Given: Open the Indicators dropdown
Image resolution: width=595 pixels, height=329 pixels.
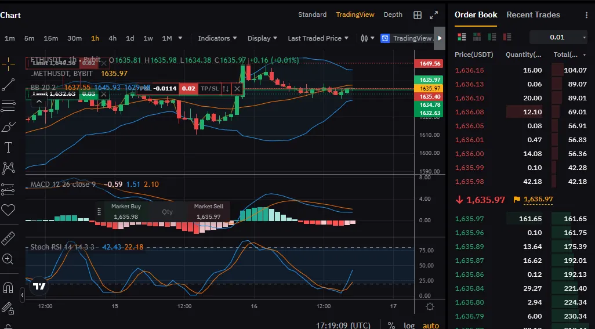Looking at the screenshot, I should click(x=217, y=38).
